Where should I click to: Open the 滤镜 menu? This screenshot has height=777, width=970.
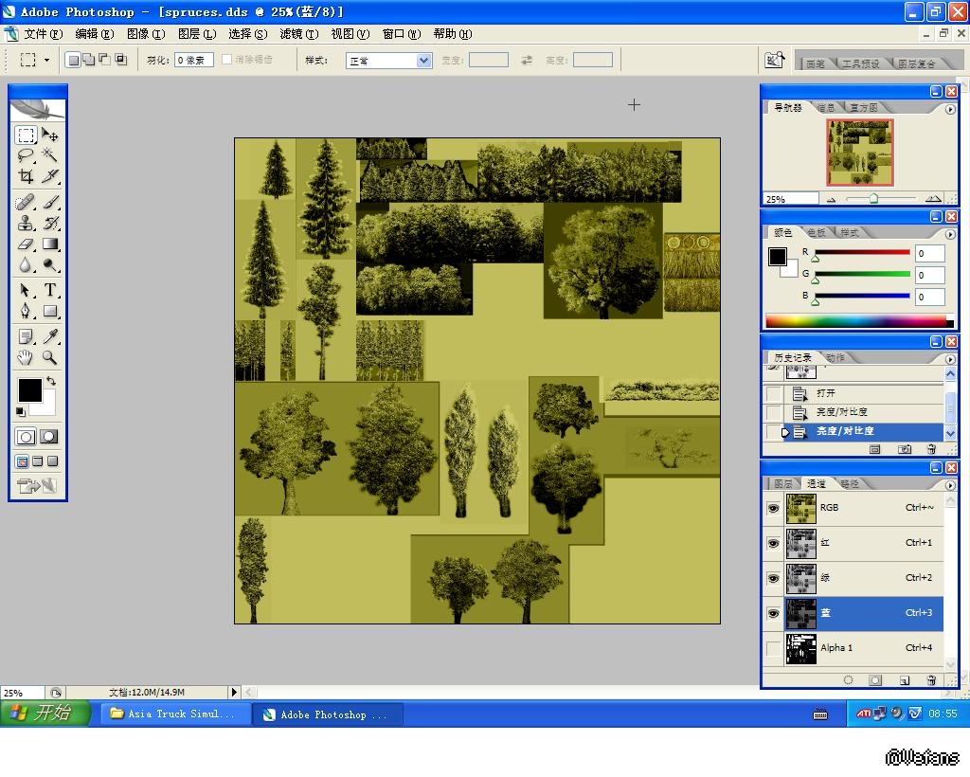(x=298, y=34)
